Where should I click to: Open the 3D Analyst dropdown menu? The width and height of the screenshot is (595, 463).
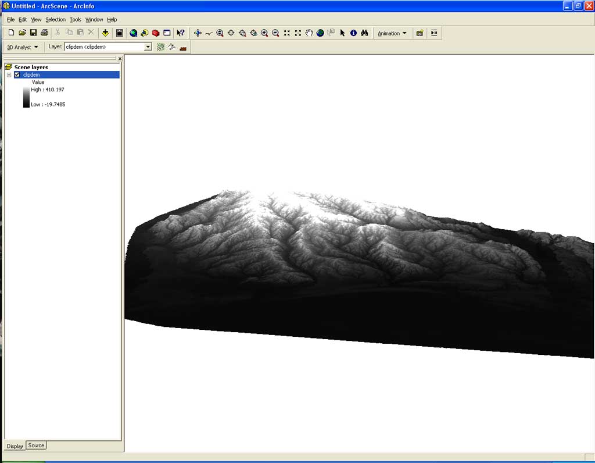(22, 47)
